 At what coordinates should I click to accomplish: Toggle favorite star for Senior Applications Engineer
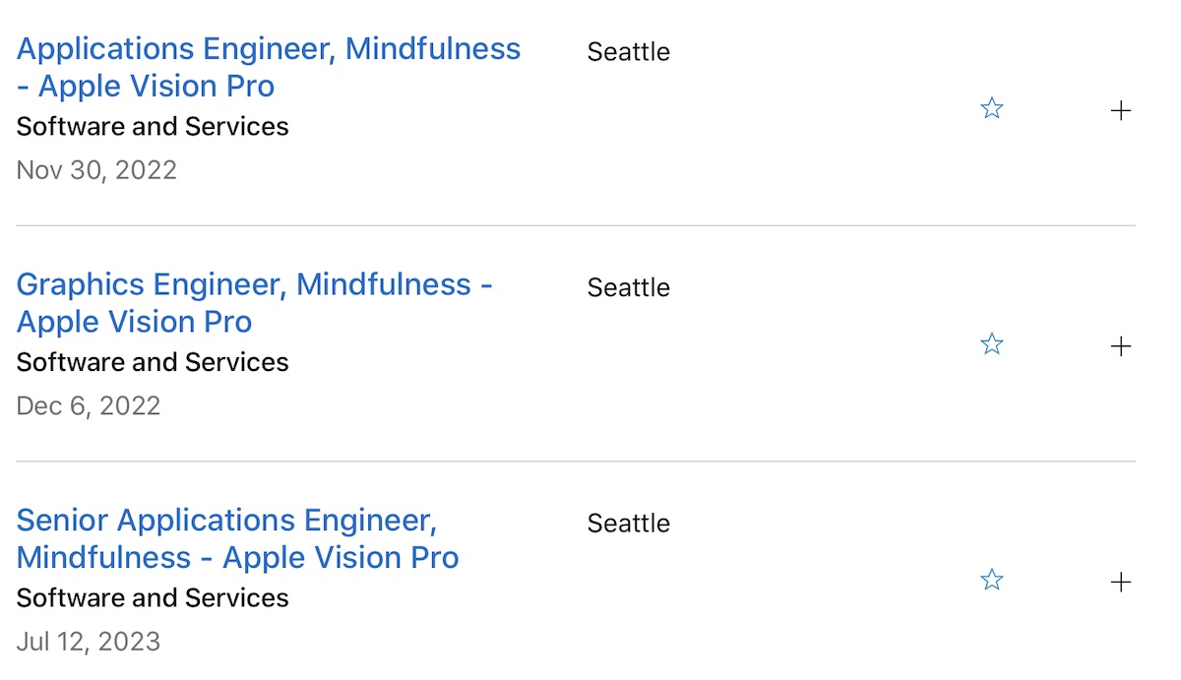pos(992,581)
